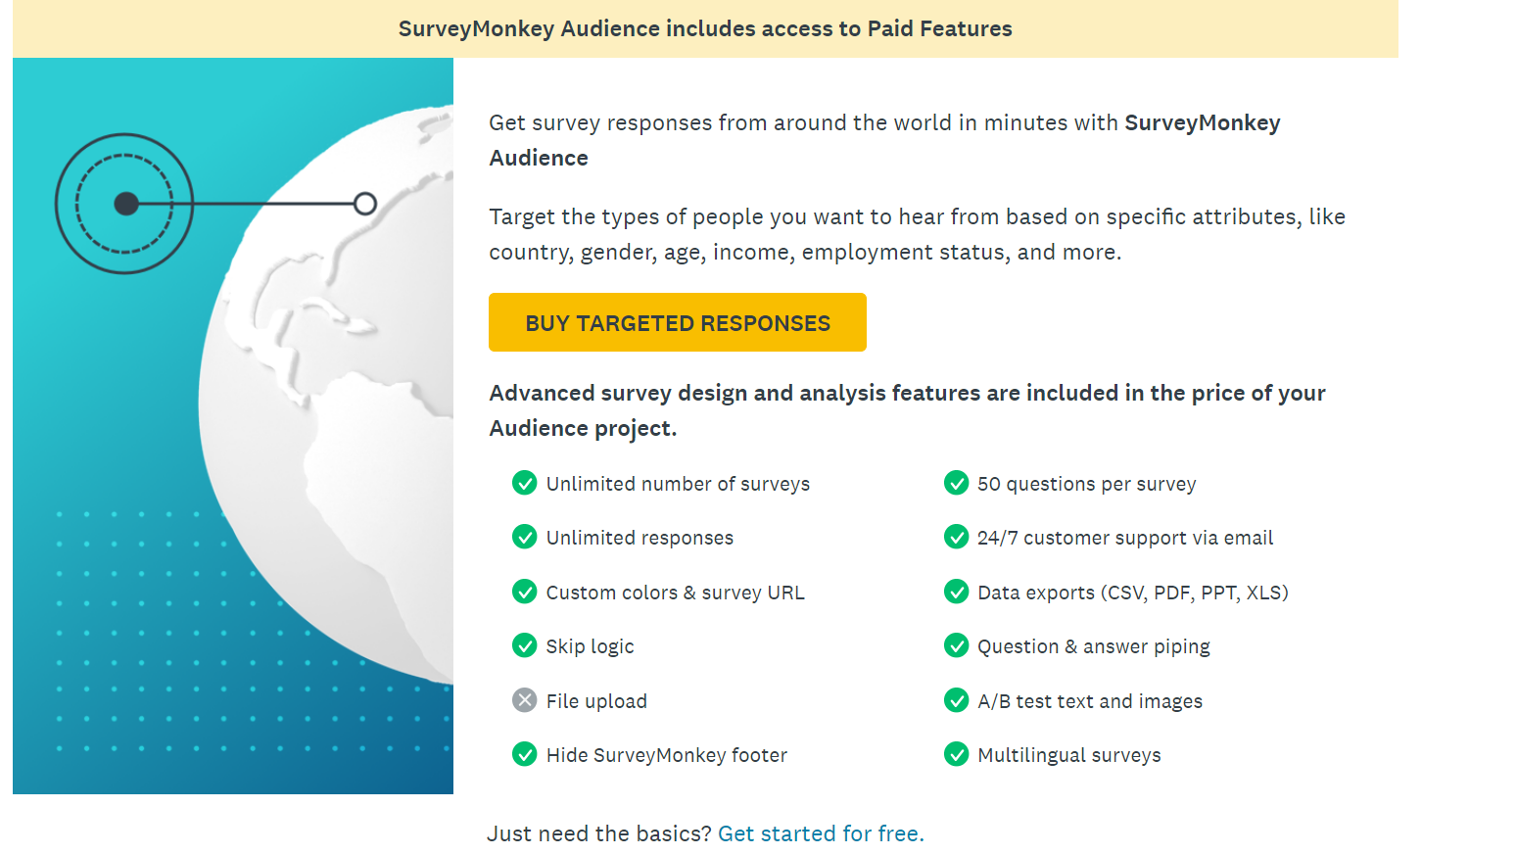Click checkmark icon beside Unlimited number of surveys
The height and width of the screenshot is (855, 1516).
point(525,483)
